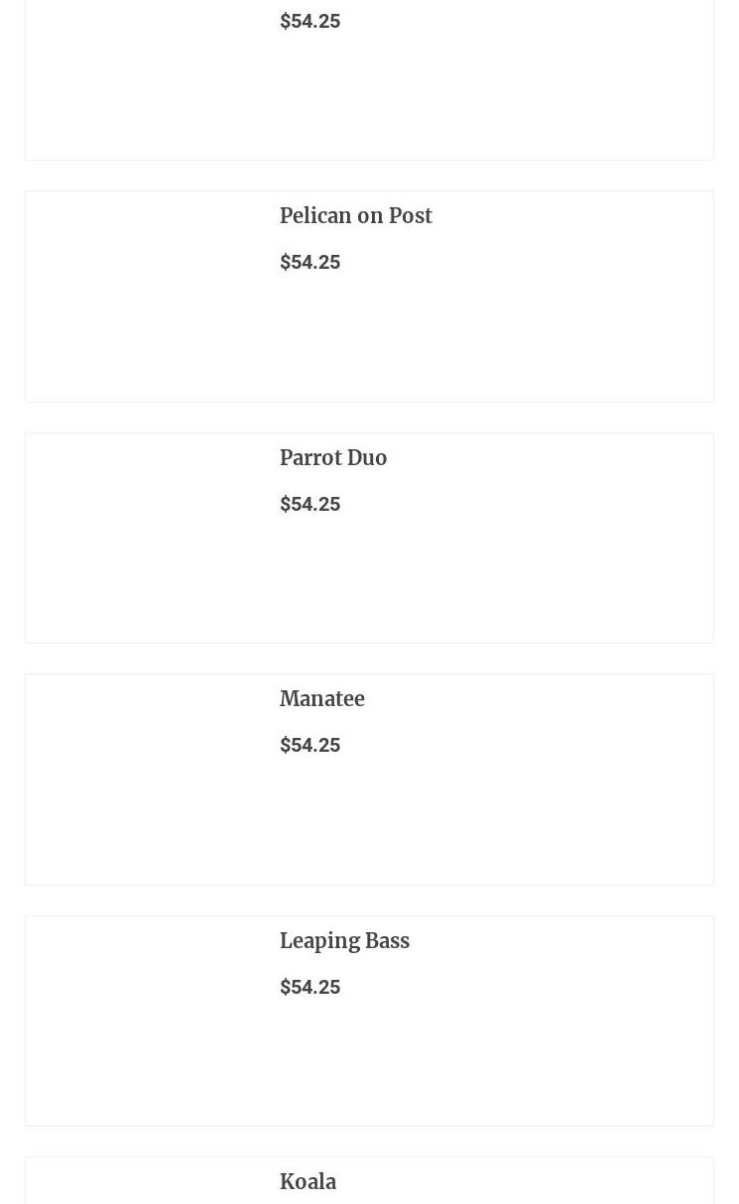Open the Manatee product link
Screen dimensions: 739x1204
coord(321,699)
